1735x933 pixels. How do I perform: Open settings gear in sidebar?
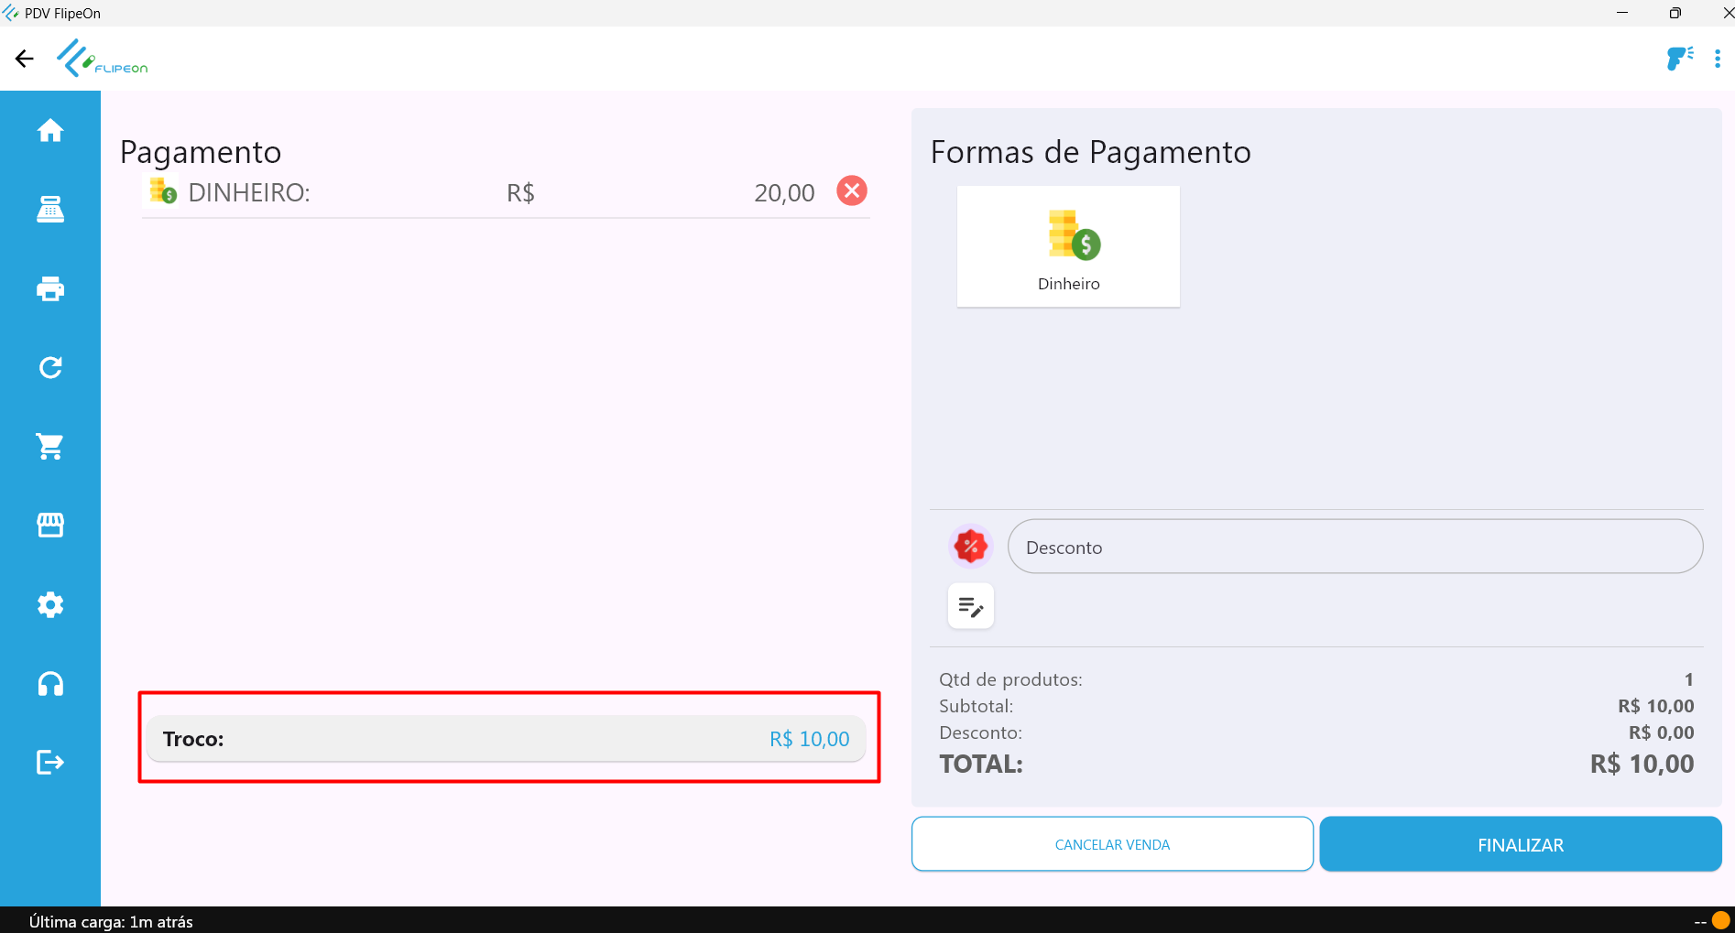(x=50, y=604)
